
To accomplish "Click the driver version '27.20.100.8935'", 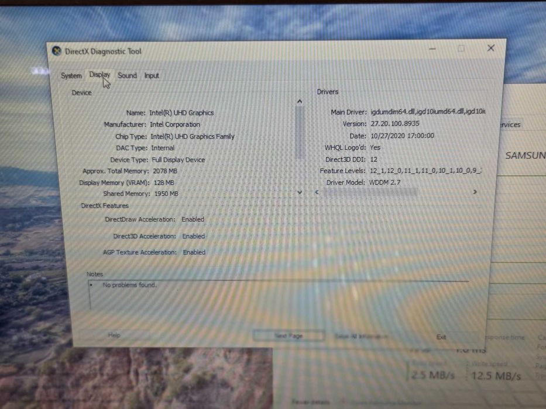I will pos(395,123).
